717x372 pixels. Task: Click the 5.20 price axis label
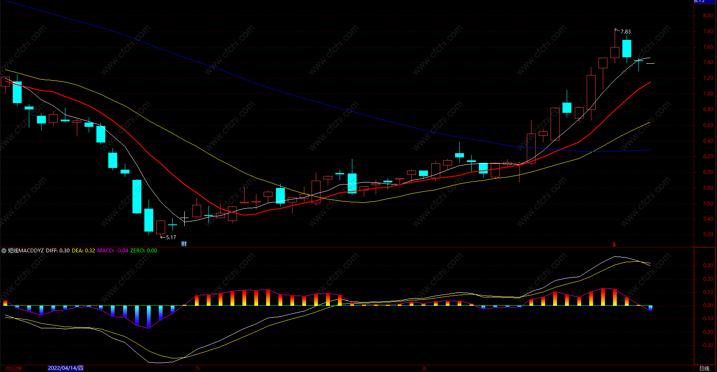coord(708,235)
